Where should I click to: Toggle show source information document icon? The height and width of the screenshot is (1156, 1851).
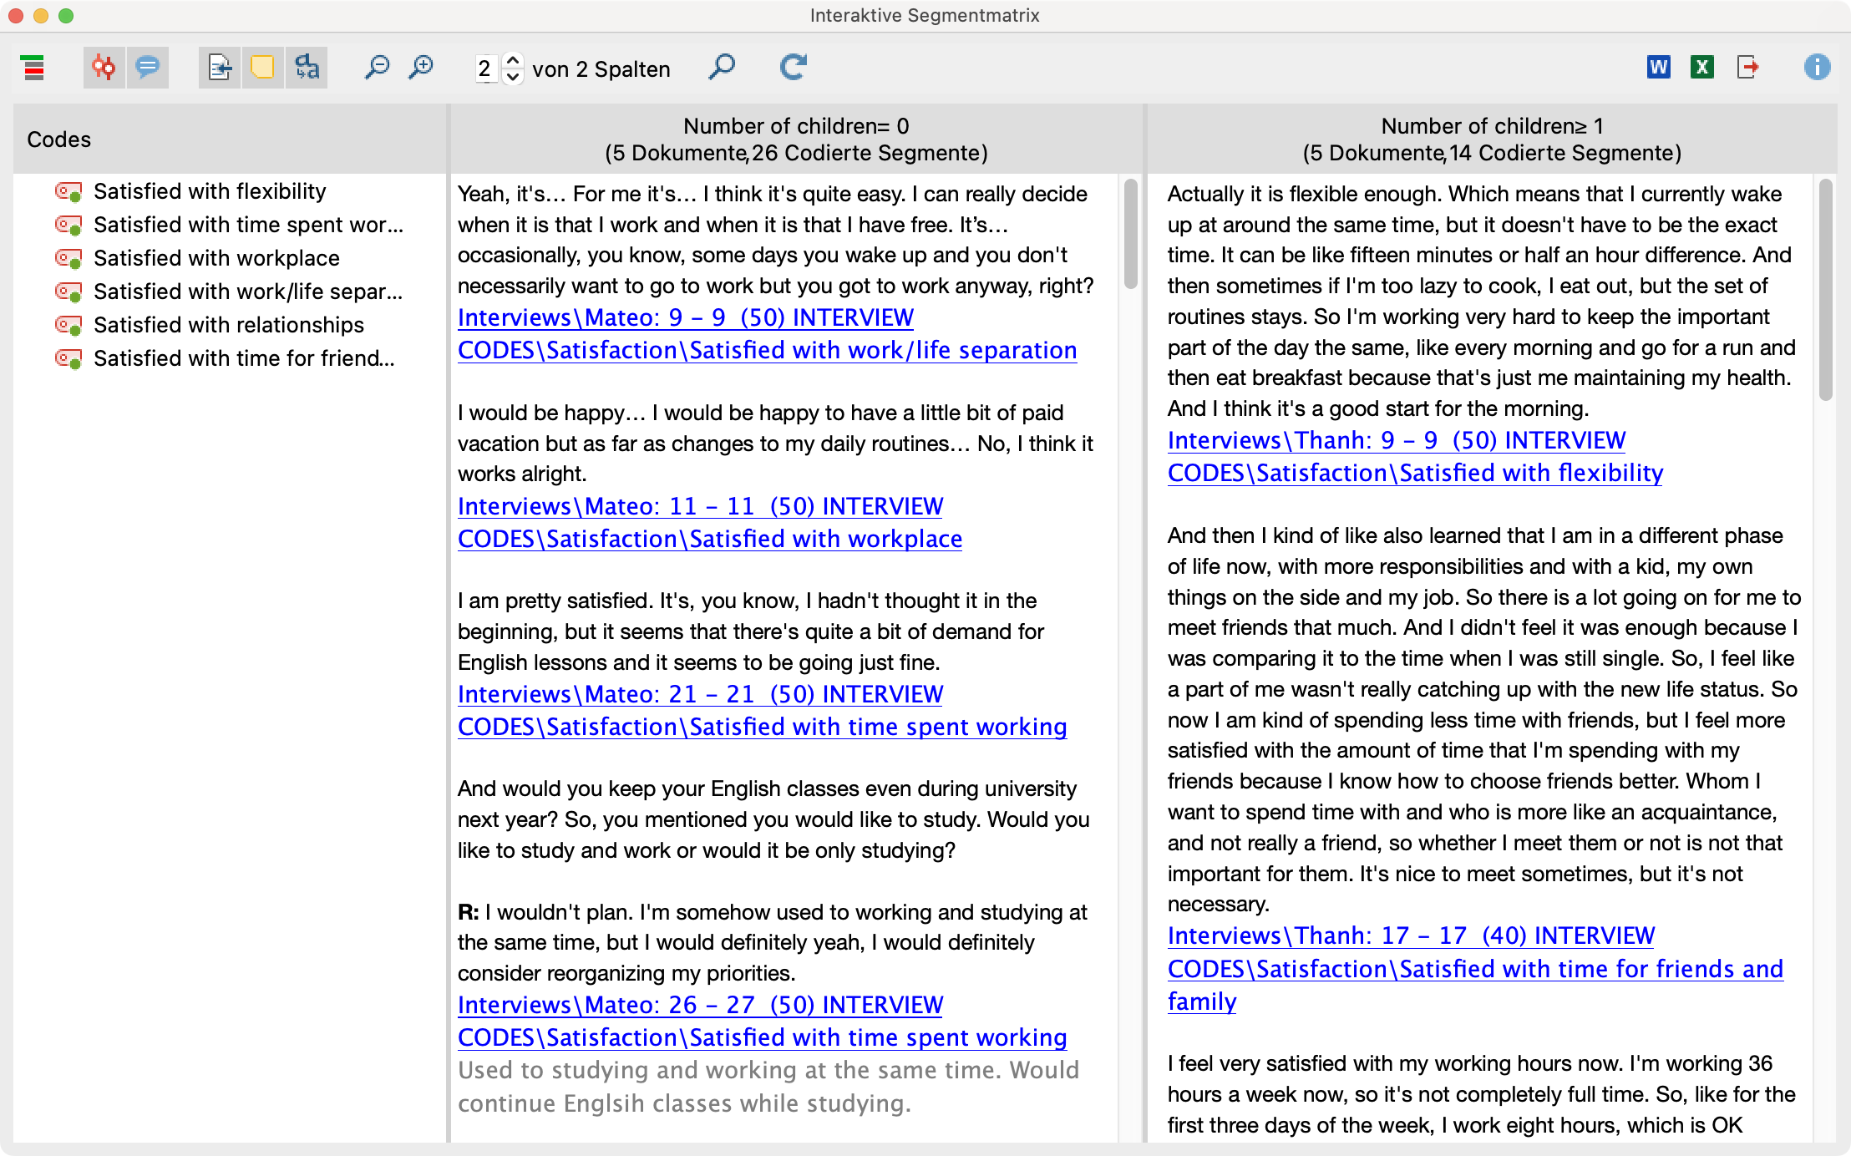[x=220, y=68]
